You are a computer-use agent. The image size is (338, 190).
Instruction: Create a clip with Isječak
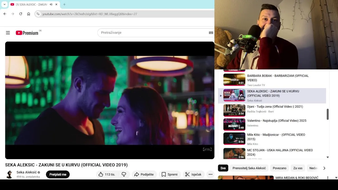click(x=193, y=174)
